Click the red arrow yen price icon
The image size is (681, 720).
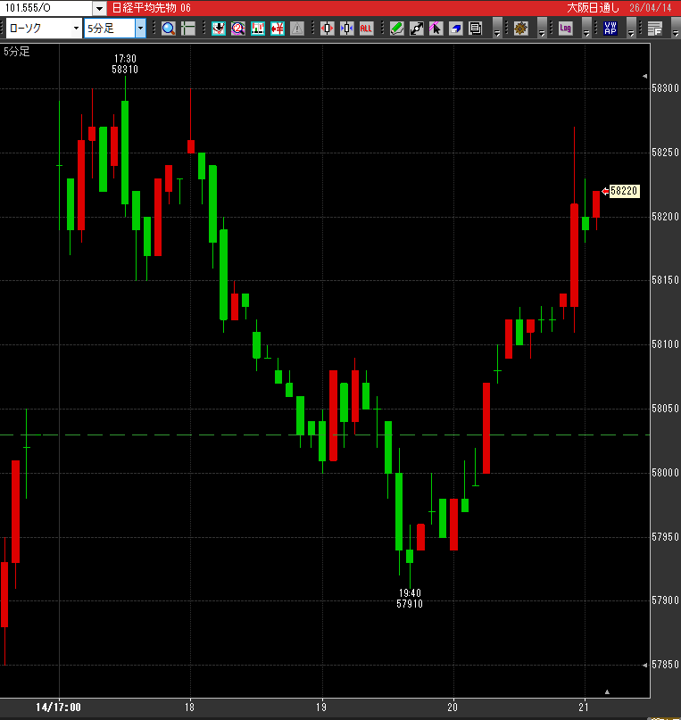278,29
